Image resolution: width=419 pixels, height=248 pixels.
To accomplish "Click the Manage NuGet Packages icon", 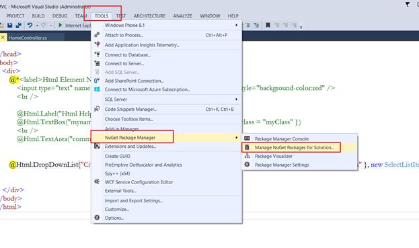I will [247, 147].
